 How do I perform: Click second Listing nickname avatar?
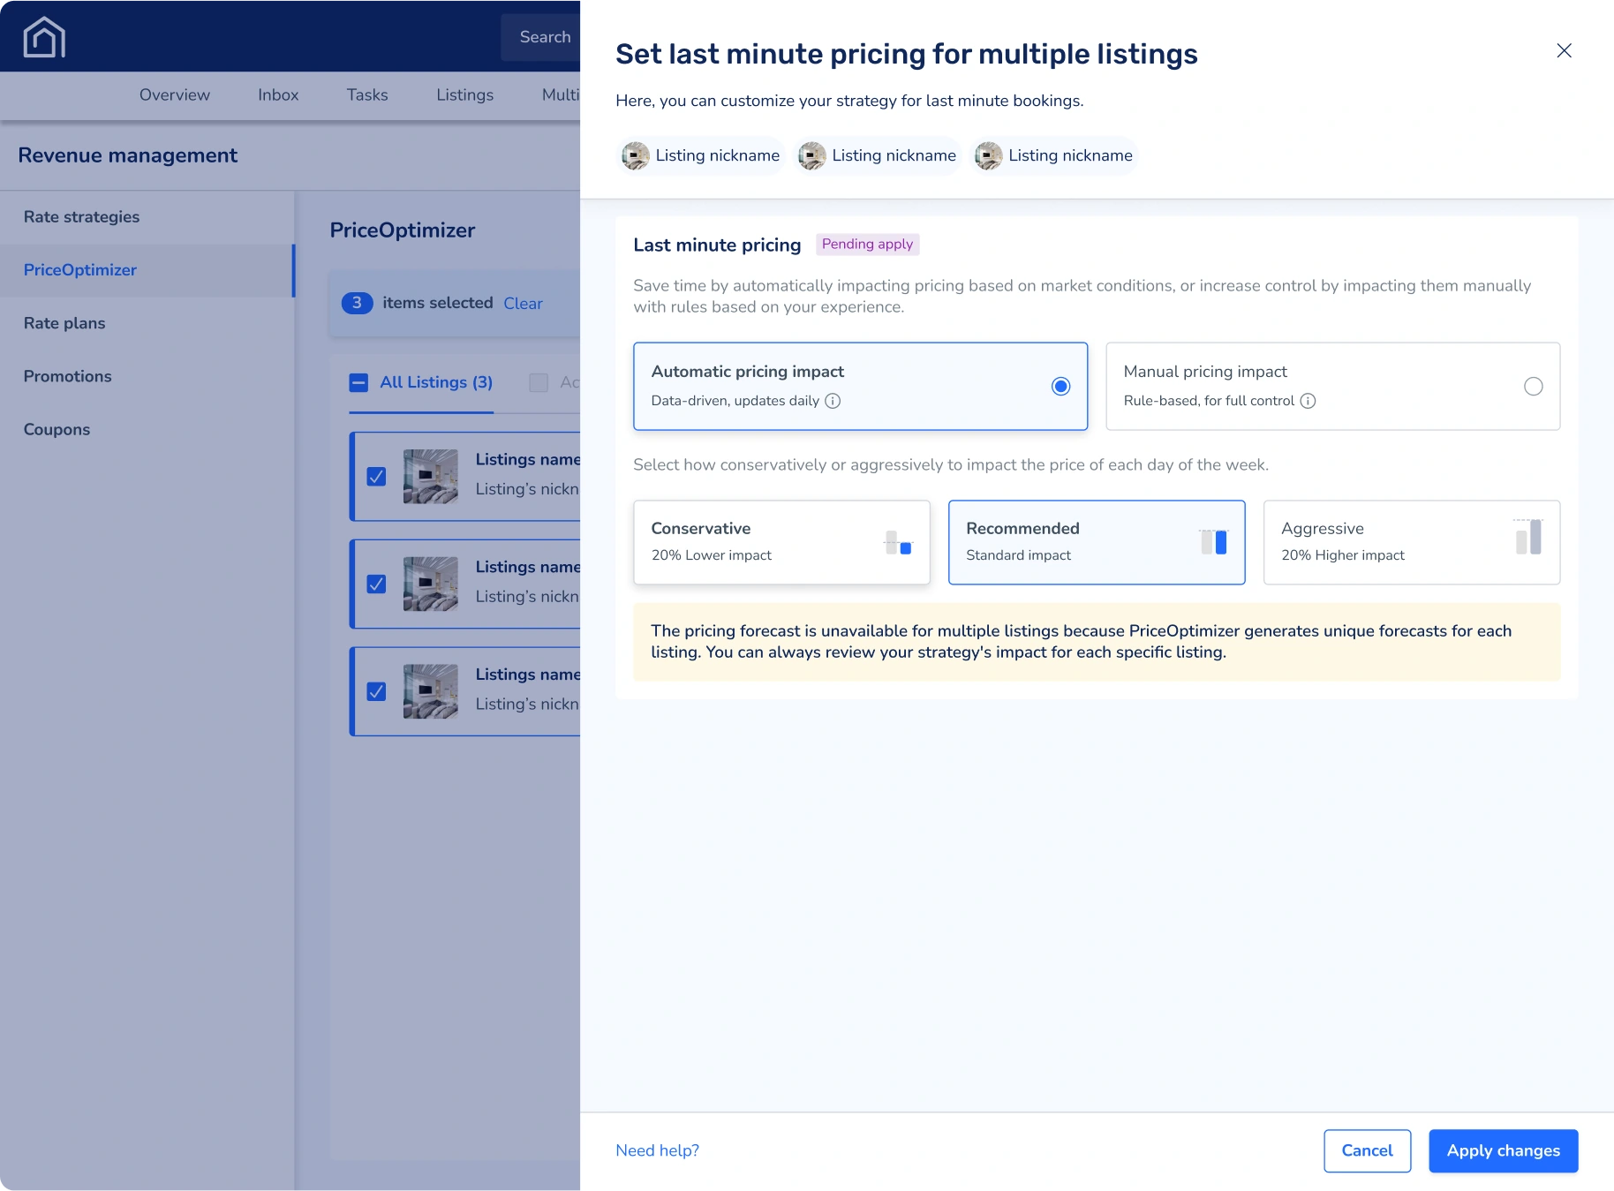812,155
